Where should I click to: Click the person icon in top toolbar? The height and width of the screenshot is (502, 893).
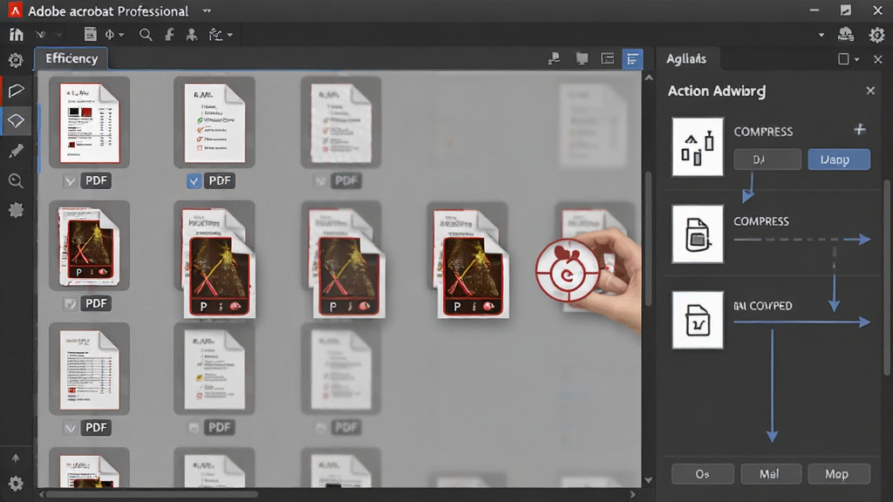[x=192, y=35]
